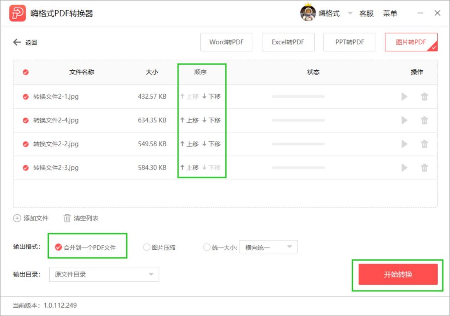Click 嗨格式 username text

[x=329, y=14]
